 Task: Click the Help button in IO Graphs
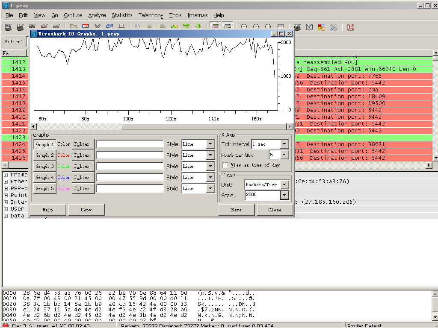[x=48, y=210]
